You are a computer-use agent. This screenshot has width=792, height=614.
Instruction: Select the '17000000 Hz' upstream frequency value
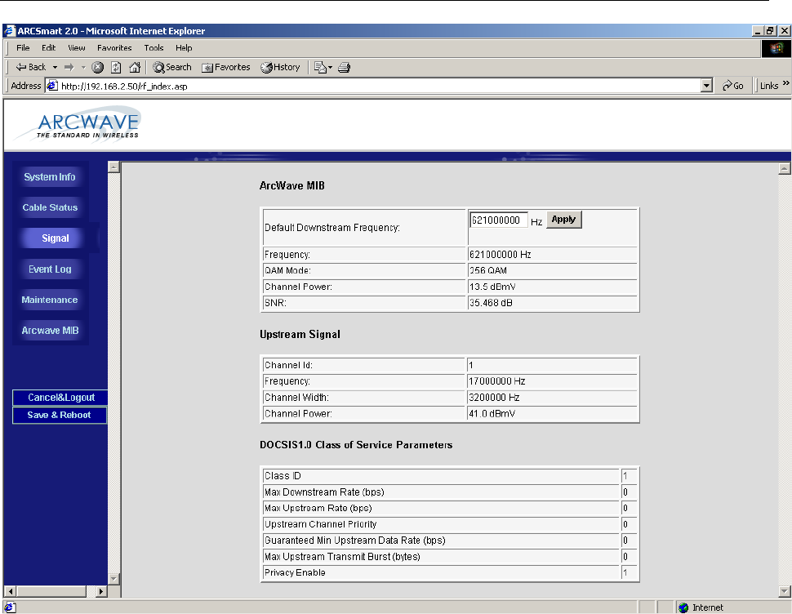[497, 381]
